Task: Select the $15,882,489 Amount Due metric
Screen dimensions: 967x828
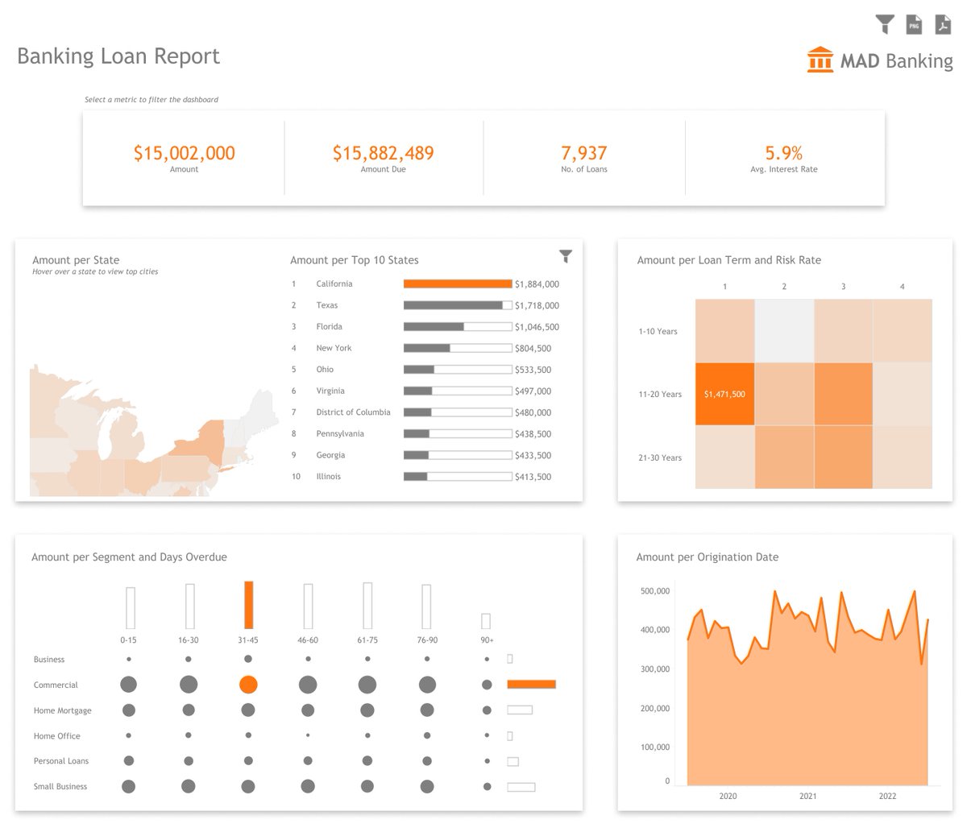Action: click(384, 158)
